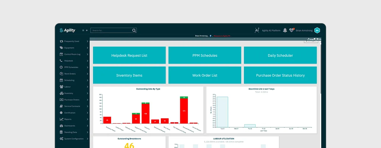381x148 pixels.
Task: Open the Dashboards menu label
Action: point(70,126)
